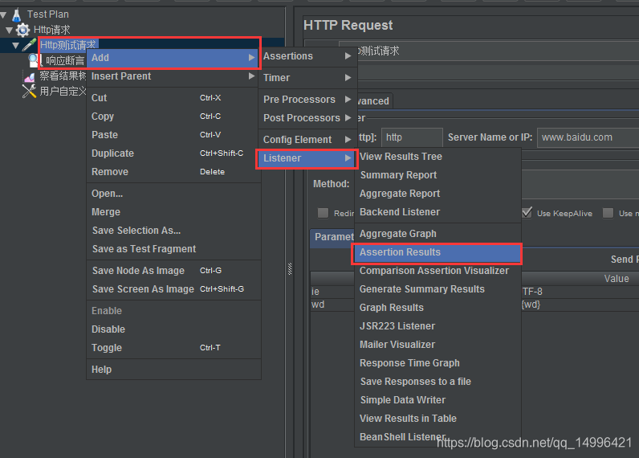
Task: Click the 用户自定义 config tools icon
Action: [x=29, y=91]
